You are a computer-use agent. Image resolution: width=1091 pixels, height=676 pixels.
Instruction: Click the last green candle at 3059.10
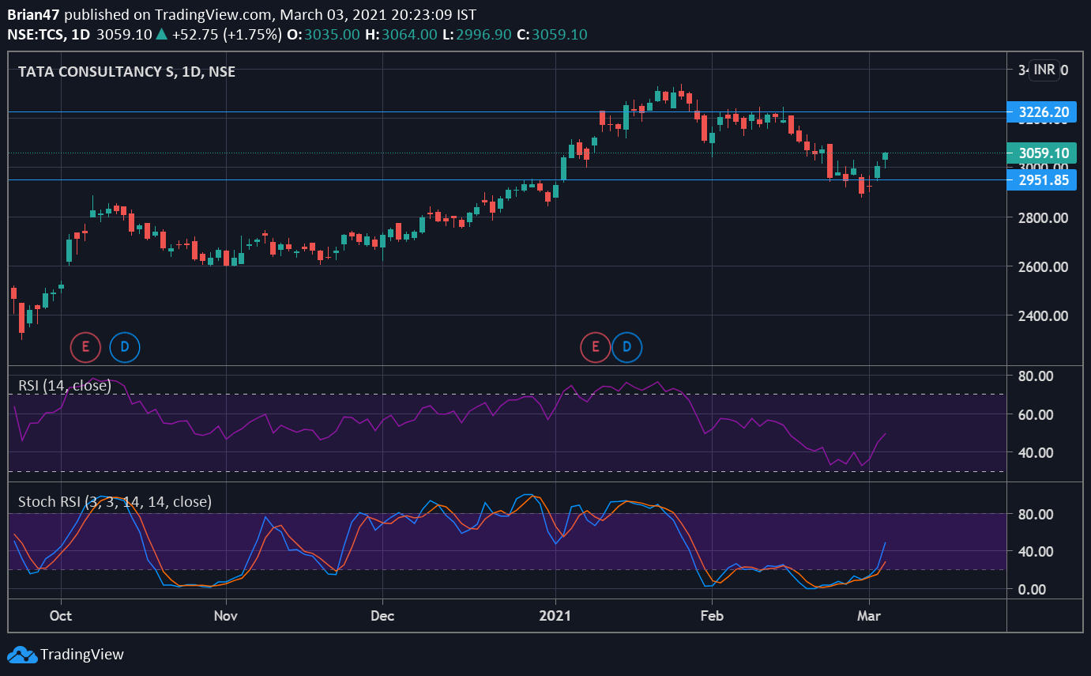(886, 157)
